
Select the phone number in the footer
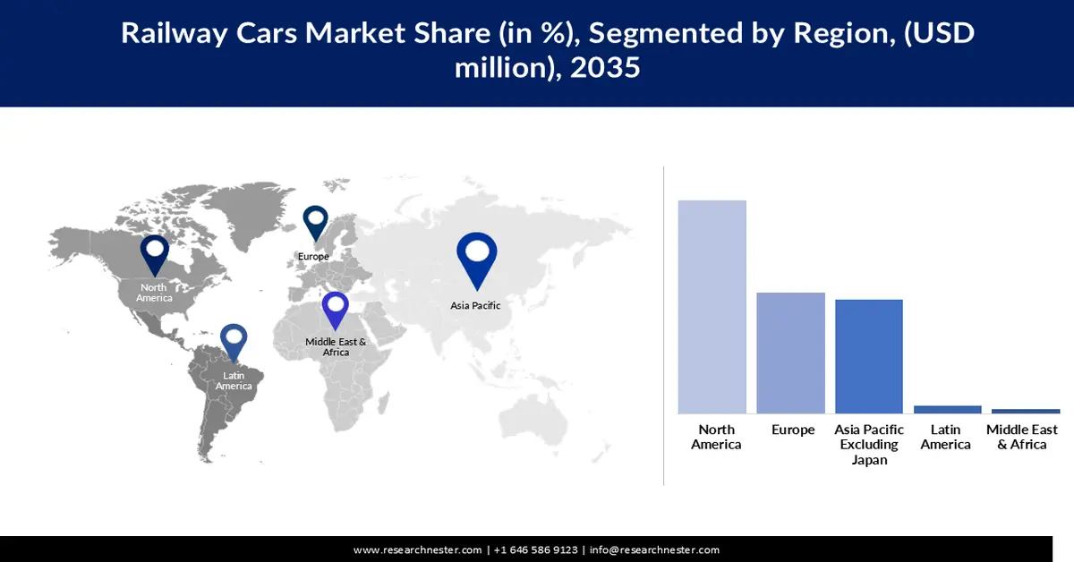coord(534,550)
